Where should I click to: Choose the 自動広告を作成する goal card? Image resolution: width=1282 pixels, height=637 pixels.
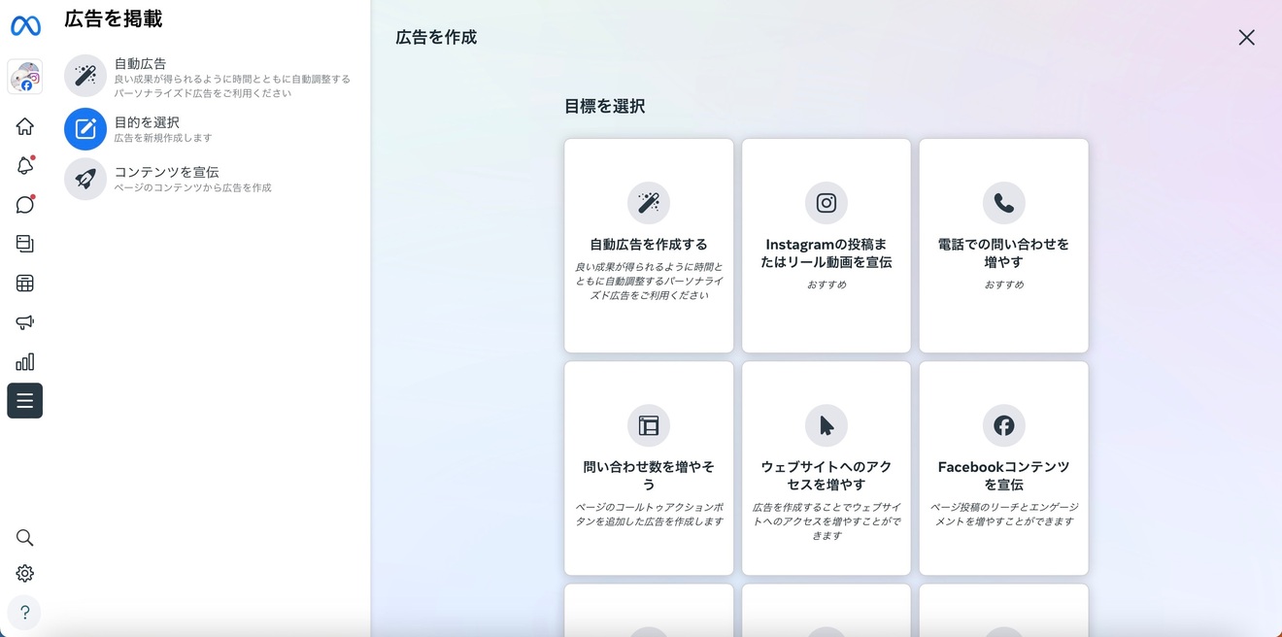pyautogui.click(x=649, y=246)
